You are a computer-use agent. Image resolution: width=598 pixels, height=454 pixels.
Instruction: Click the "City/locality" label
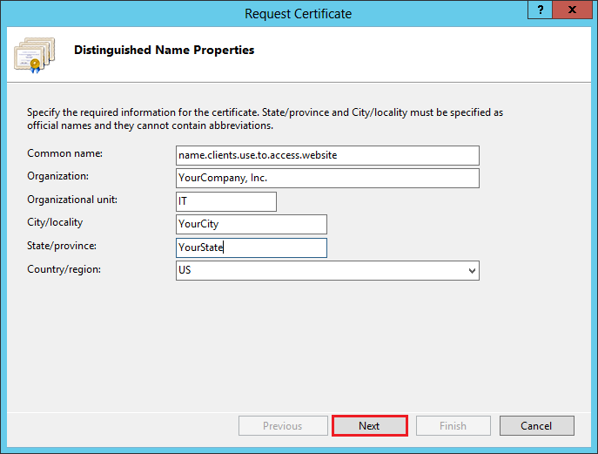tap(55, 223)
